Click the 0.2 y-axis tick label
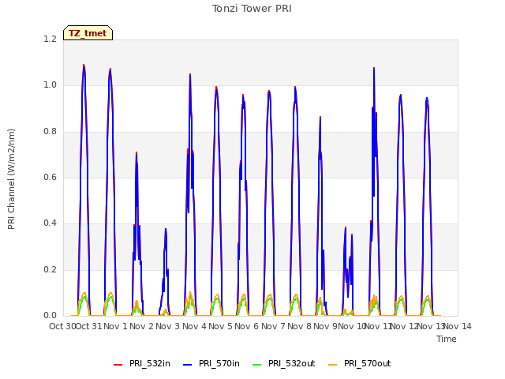This screenshot has width=505, height=379. pyautogui.click(x=50, y=269)
